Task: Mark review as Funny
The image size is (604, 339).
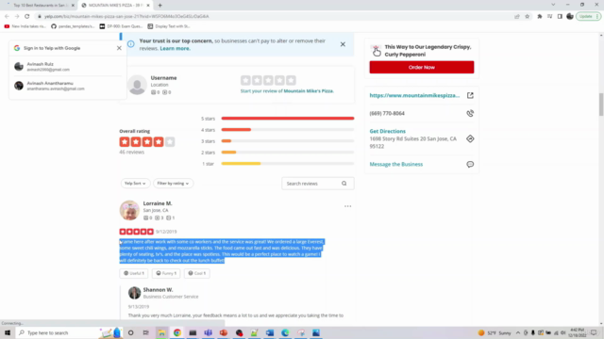Action: click(x=166, y=273)
